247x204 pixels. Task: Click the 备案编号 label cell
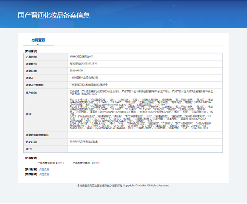point(46,64)
